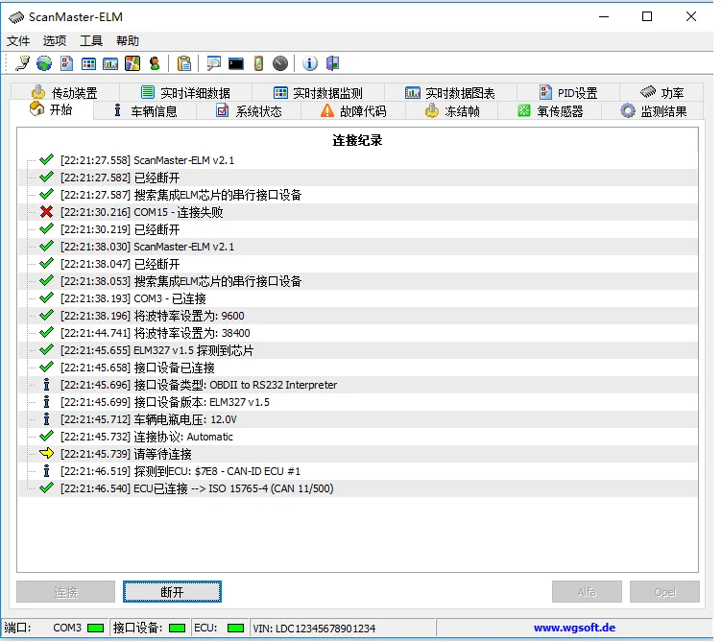
Task: Switch to the PID设置 tab
Action: [568, 92]
